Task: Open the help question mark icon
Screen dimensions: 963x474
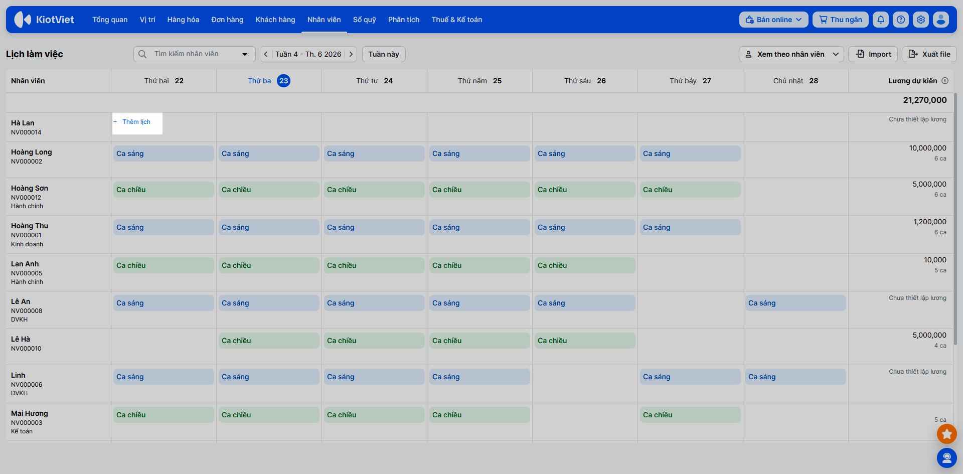Action: pyautogui.click(x=901, y=20)
